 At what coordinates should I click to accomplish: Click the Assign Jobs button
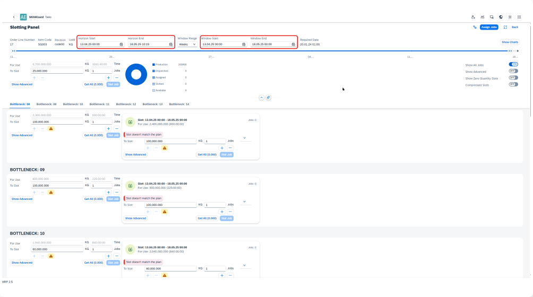click(x=488, y=27)
